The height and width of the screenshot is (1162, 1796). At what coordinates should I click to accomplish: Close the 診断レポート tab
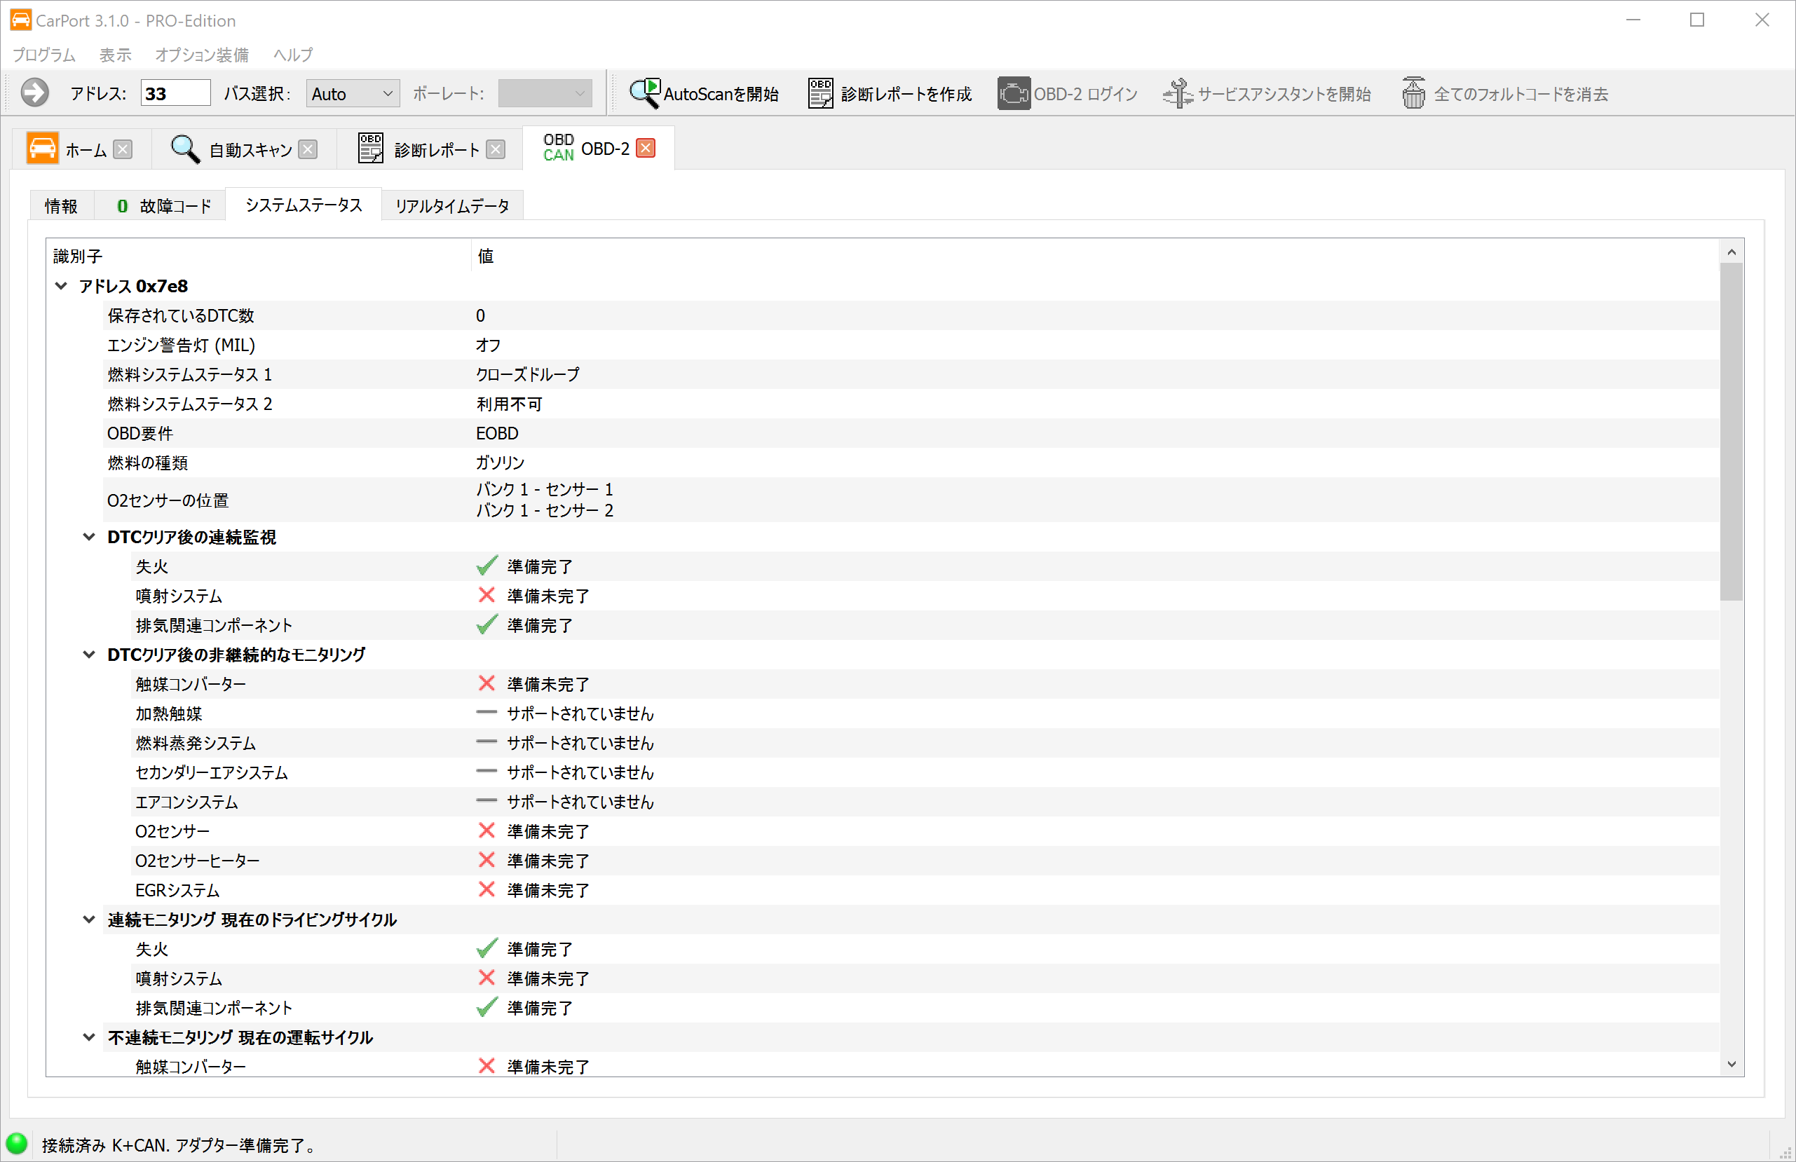[496, 149]
